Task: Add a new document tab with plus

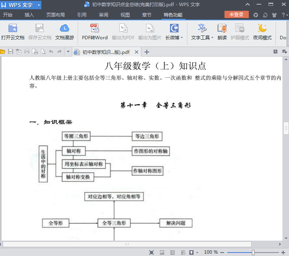Action: [x=147, y=52]
